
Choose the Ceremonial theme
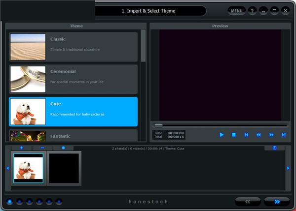(74, 79)
